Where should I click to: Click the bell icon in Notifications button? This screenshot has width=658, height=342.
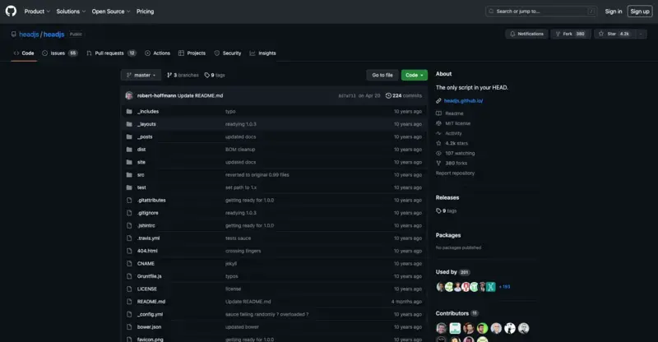tap(512, 34)
